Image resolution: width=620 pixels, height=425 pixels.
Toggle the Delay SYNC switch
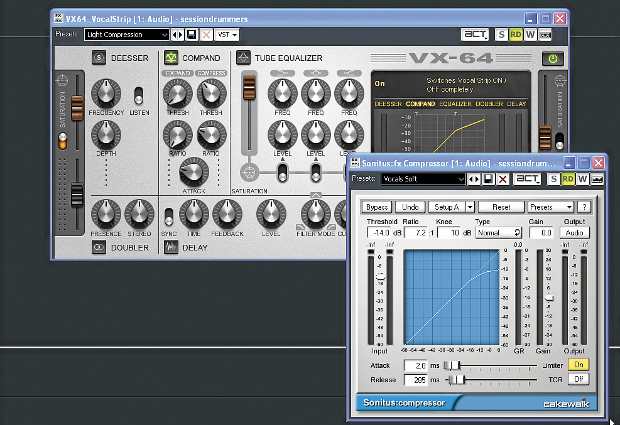point(169,217)
